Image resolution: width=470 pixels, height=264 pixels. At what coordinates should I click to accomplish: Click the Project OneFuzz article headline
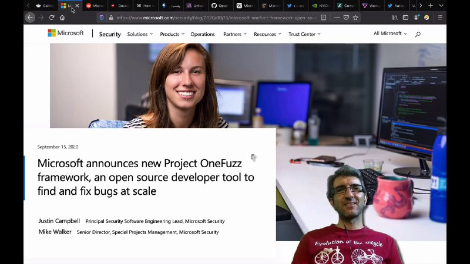[x=146, y=177]
